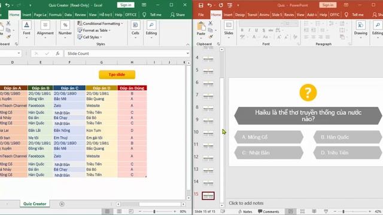Open the Drawing group in PowerPoint
The width and height of the screenshot is (383, 215).
[360, 30]
